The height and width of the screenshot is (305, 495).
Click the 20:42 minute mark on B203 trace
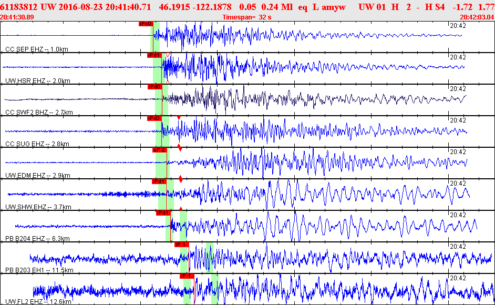458,247
